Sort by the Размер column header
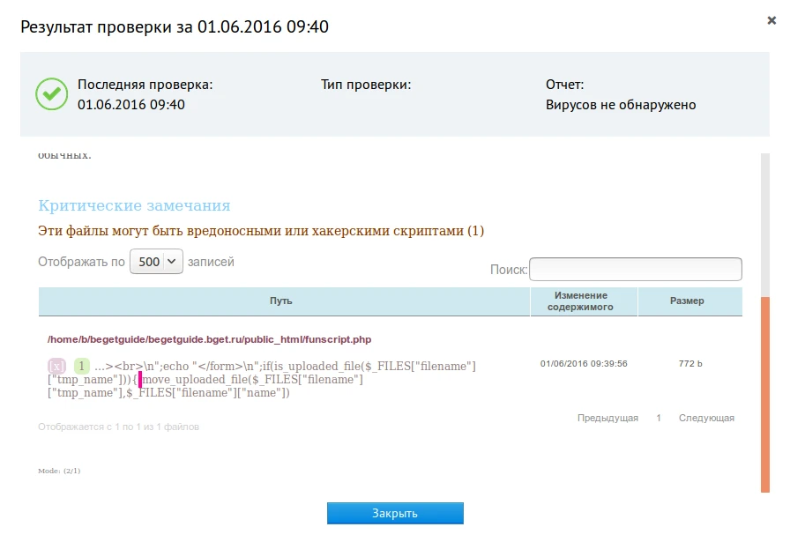790x542 pixels. coord(687,301)
